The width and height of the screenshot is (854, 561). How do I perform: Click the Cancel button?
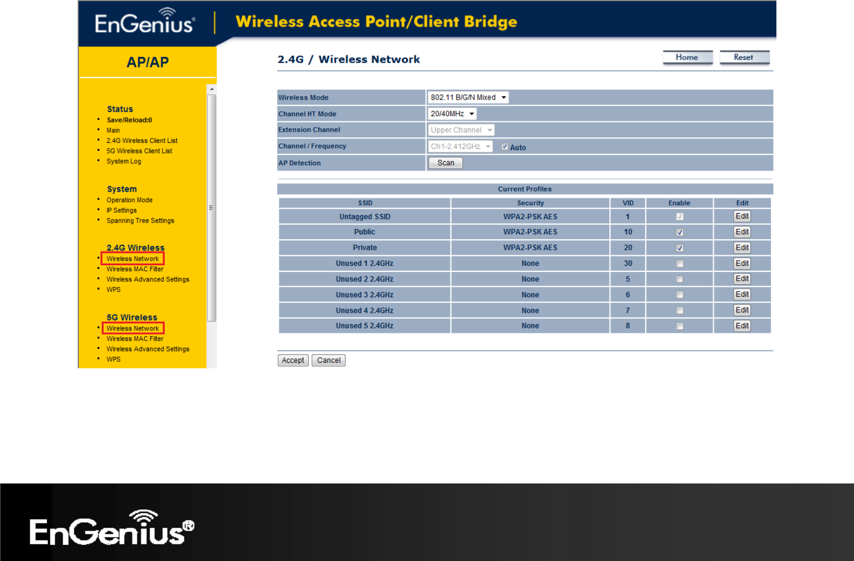(x=329, y=361)
